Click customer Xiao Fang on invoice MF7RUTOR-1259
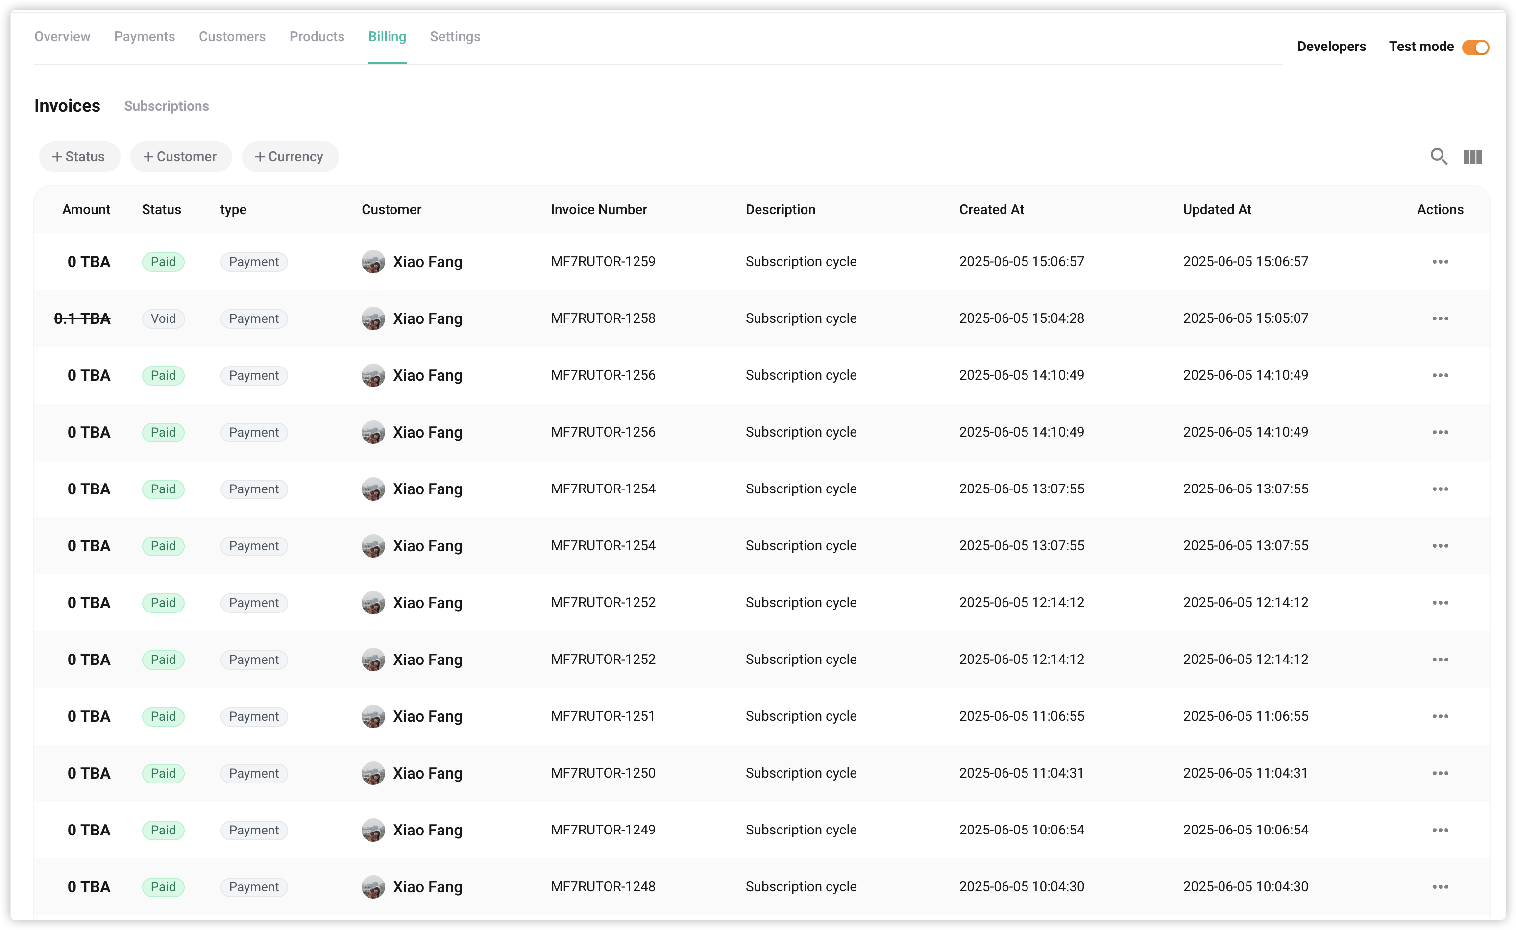The height and width of the screenshot is (930, 1516). tap(427, 262)
